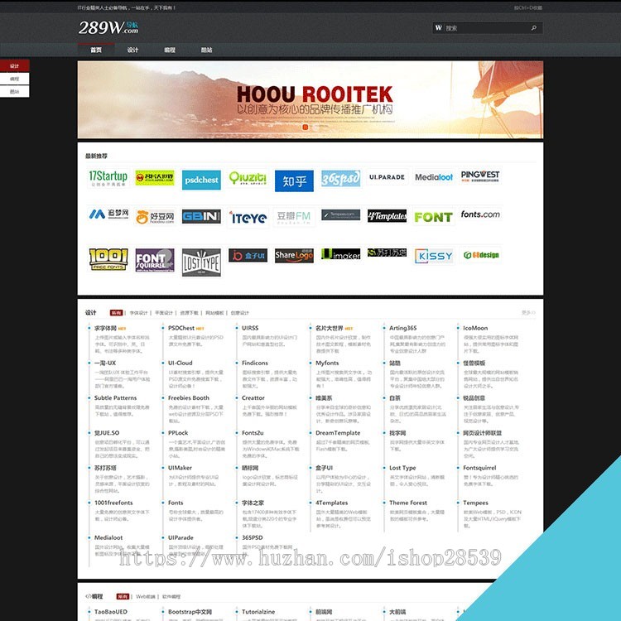Viewport: 621px width, 621px height.
Task: Open the GBIN logo tile
Action: click(x=201, y=216)
